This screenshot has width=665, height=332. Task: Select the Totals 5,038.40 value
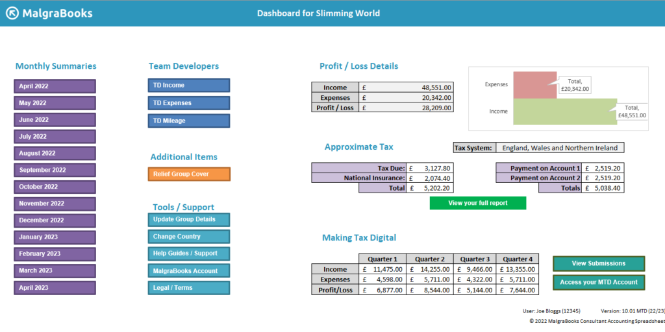click(603, 188)
